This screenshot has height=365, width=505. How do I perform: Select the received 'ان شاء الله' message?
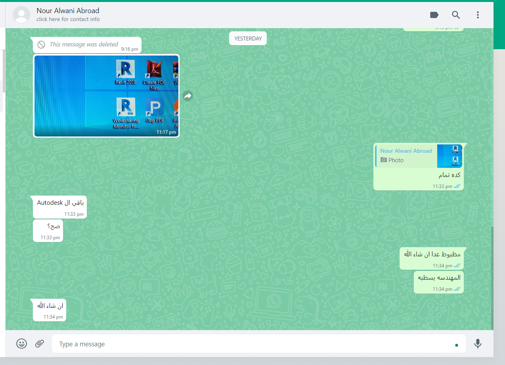50,309
